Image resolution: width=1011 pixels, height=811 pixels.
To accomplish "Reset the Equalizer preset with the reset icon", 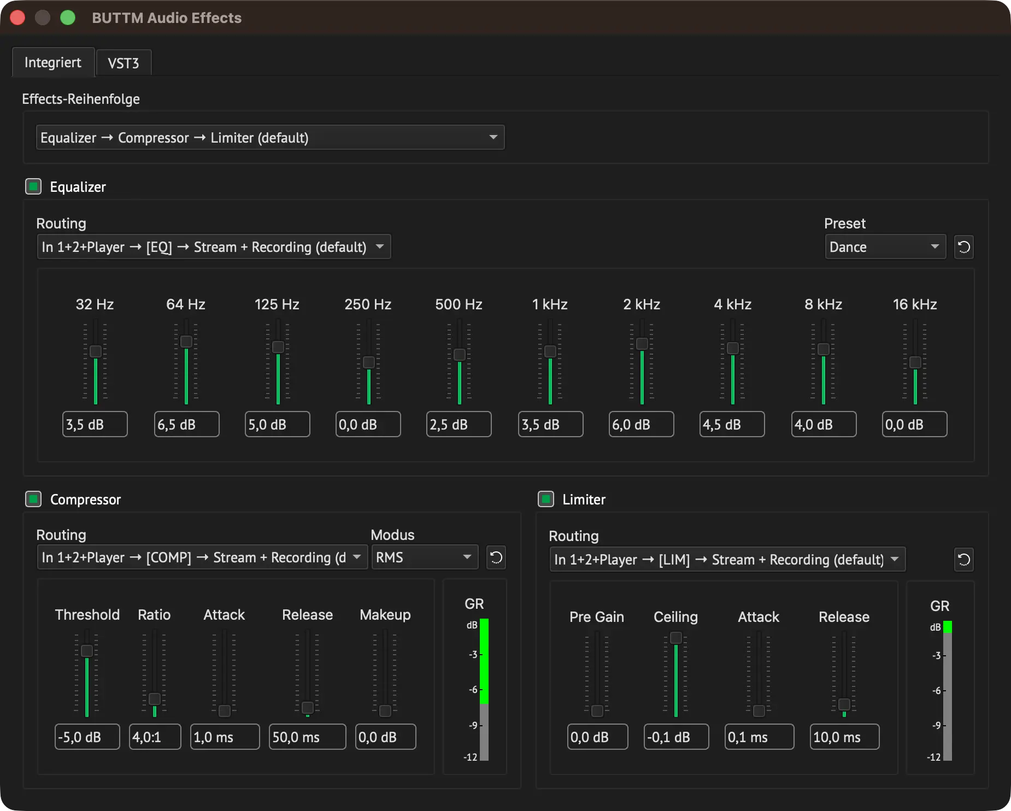I will tap(963, 247).
